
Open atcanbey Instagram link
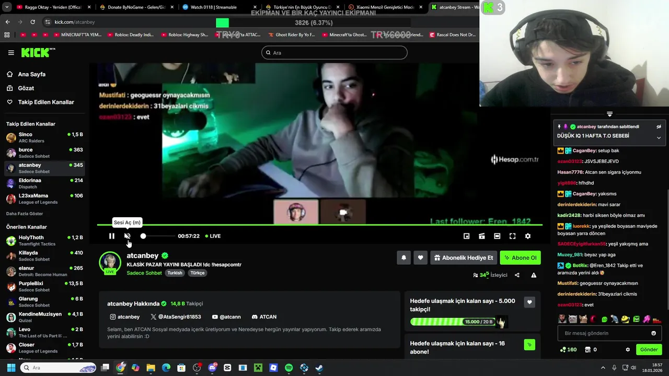124,317
